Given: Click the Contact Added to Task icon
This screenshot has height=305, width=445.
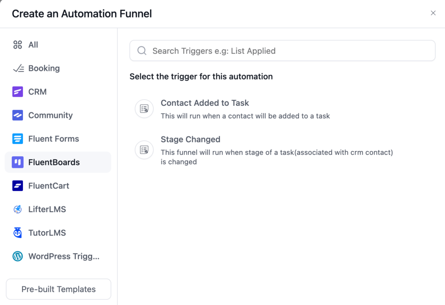Looking at the screenshot, I should click(x=144, y=108).
